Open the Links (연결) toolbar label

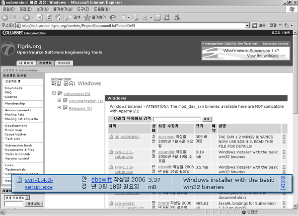273,25
